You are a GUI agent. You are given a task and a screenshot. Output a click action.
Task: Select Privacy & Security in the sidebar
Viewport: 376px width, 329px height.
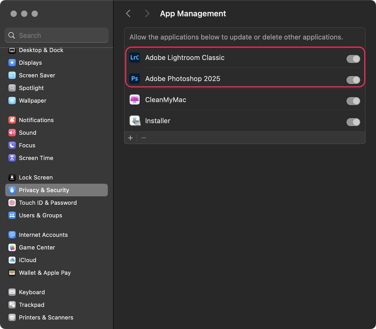pyautogui.click(x=44, y=190)
